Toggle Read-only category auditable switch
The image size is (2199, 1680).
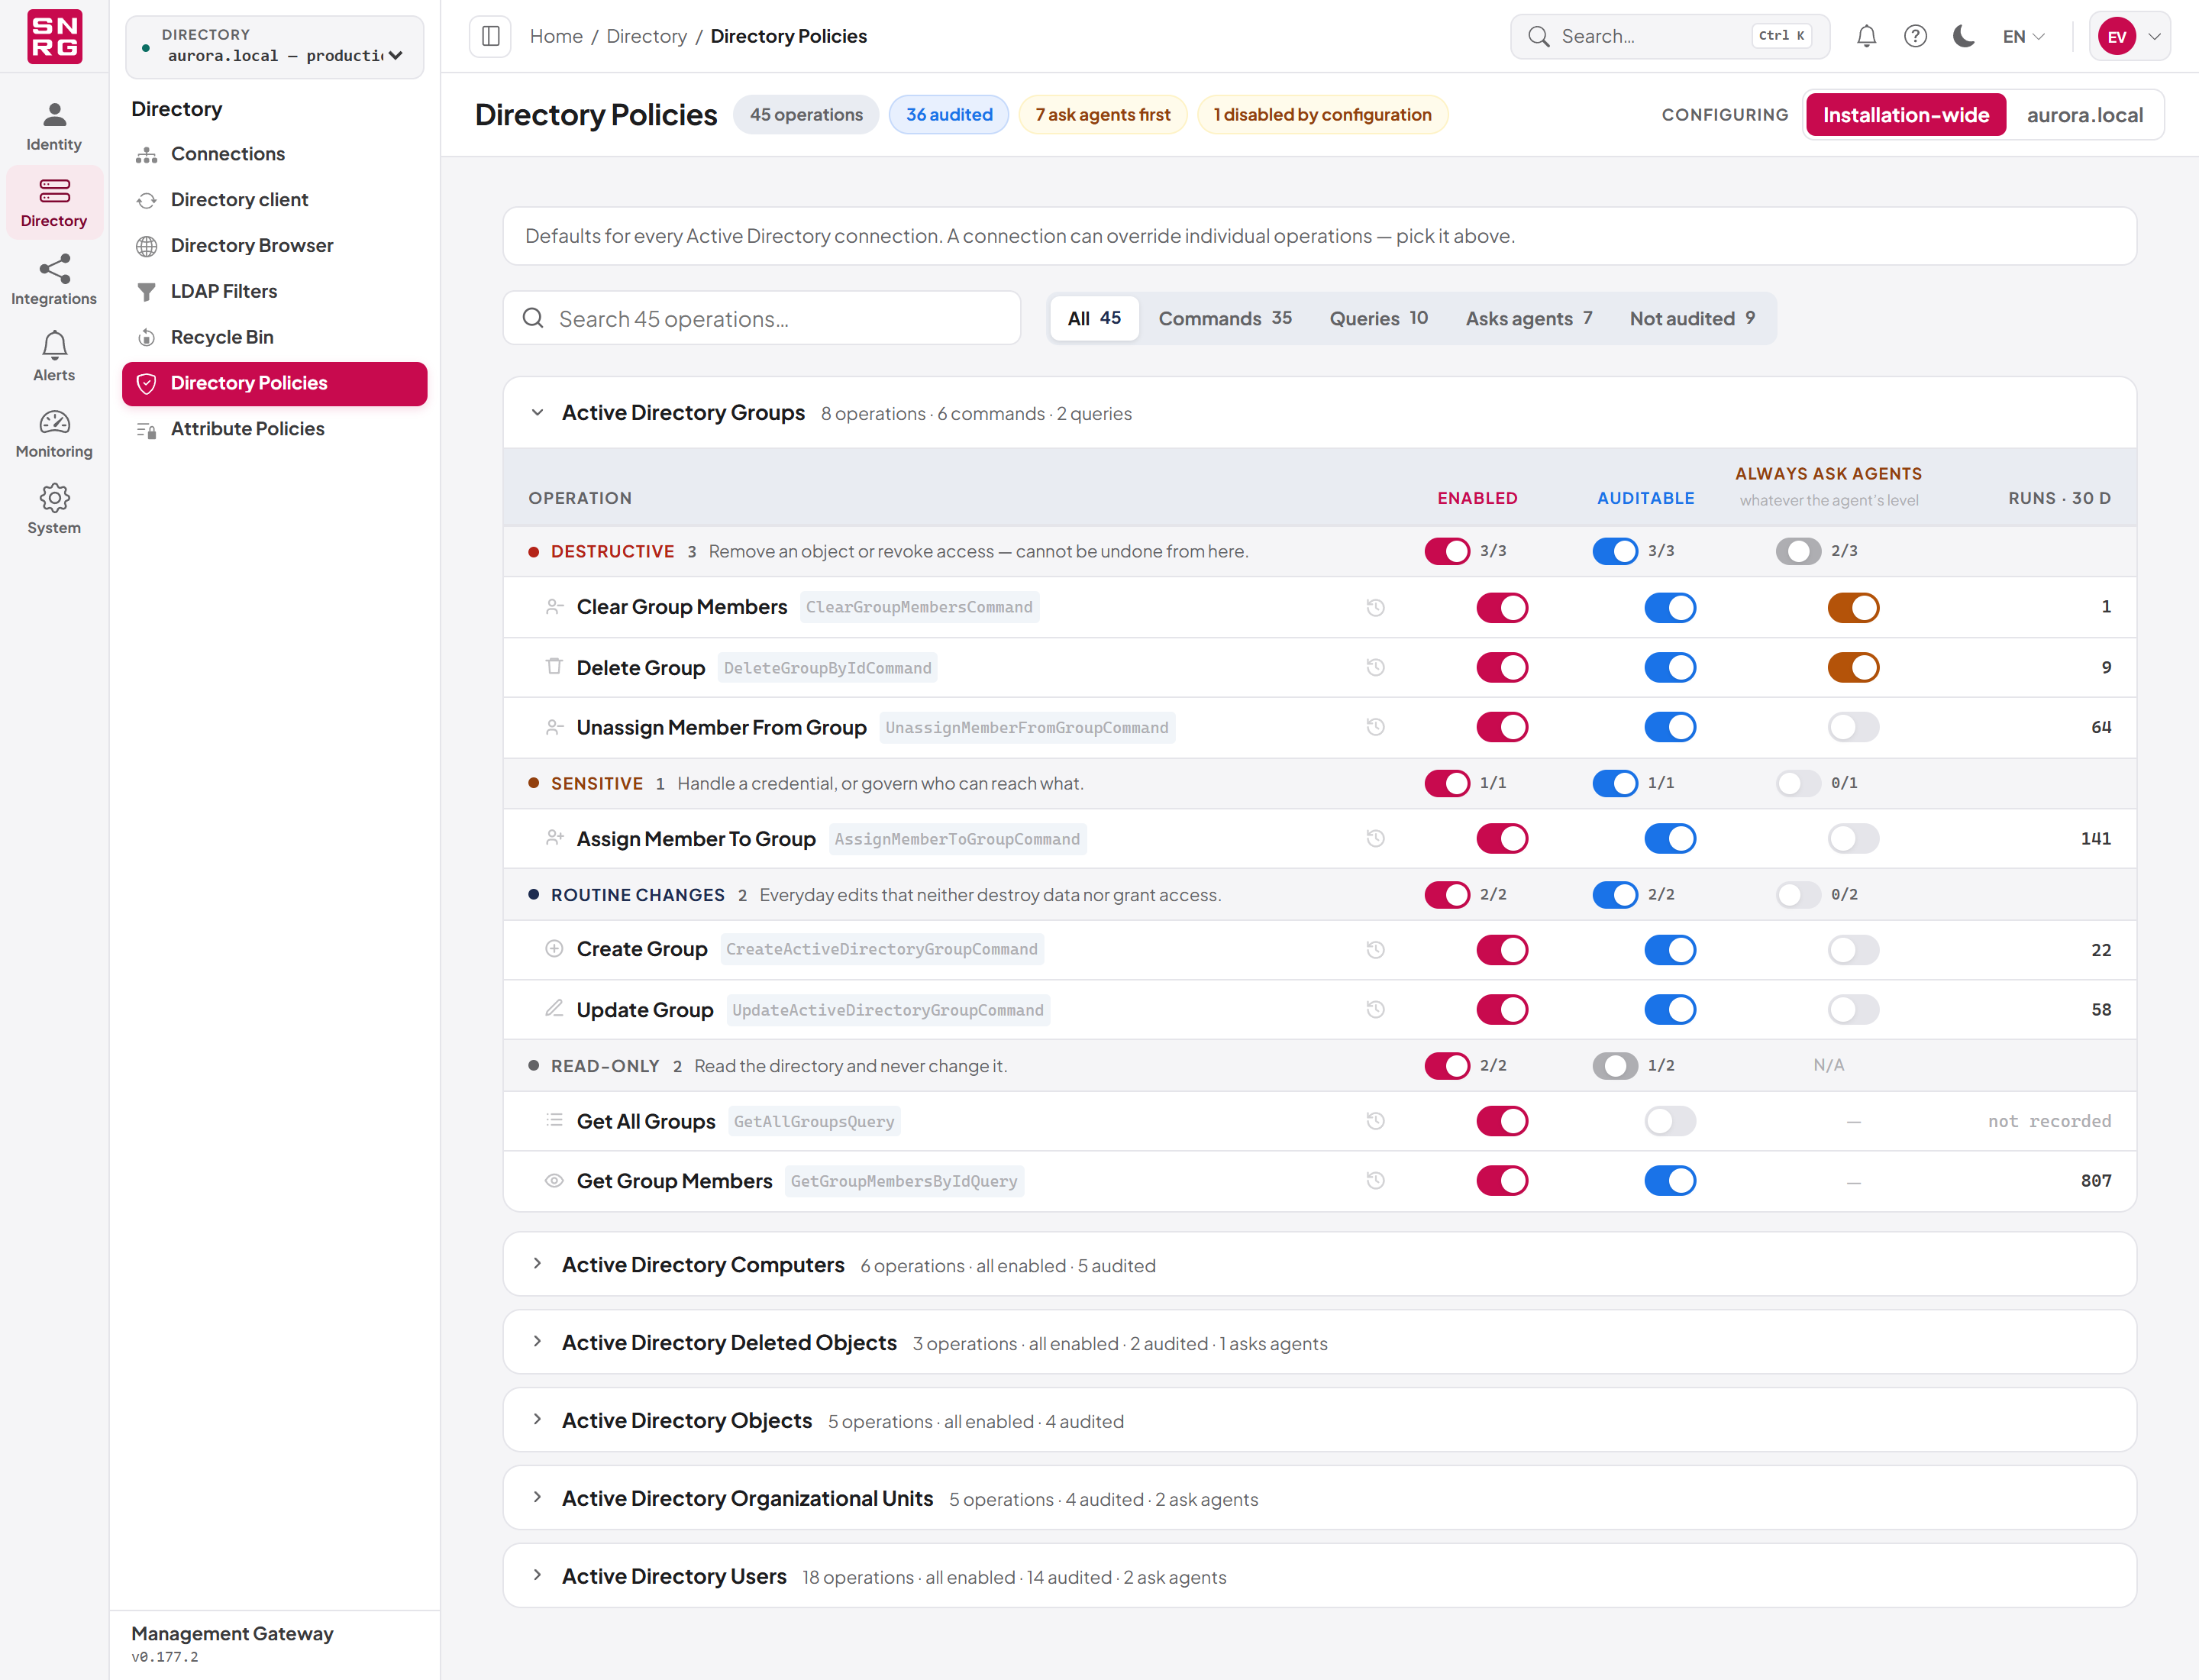coord(1615,1066)
